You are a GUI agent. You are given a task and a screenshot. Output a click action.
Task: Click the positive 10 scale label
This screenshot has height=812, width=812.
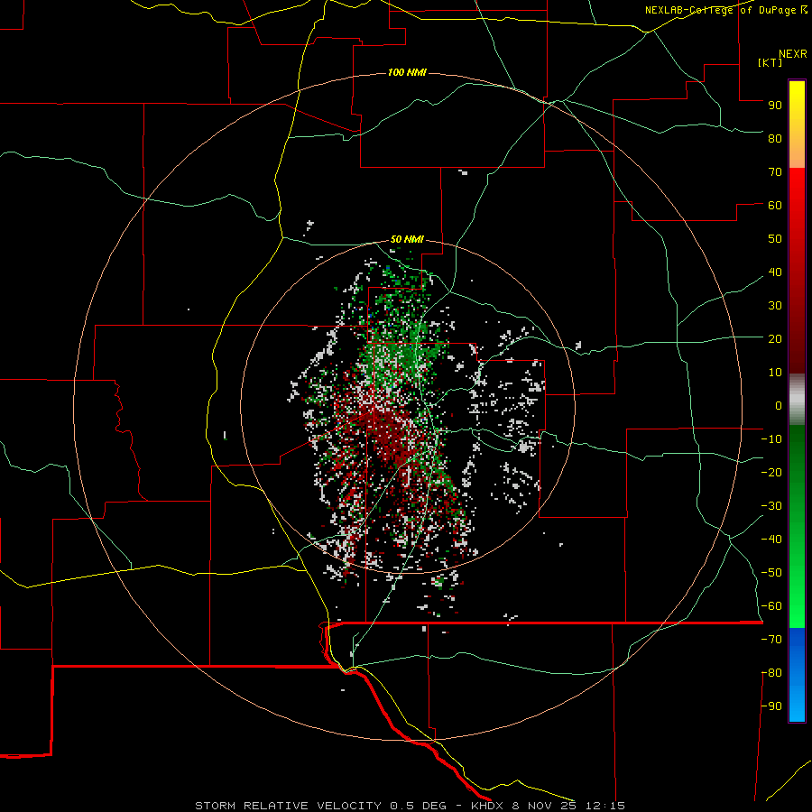point(775,373)
